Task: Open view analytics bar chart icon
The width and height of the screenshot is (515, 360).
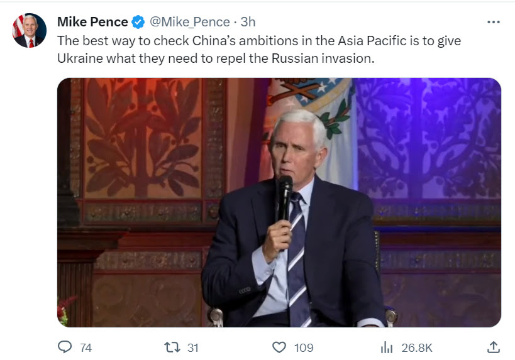Action: [387, 347]
